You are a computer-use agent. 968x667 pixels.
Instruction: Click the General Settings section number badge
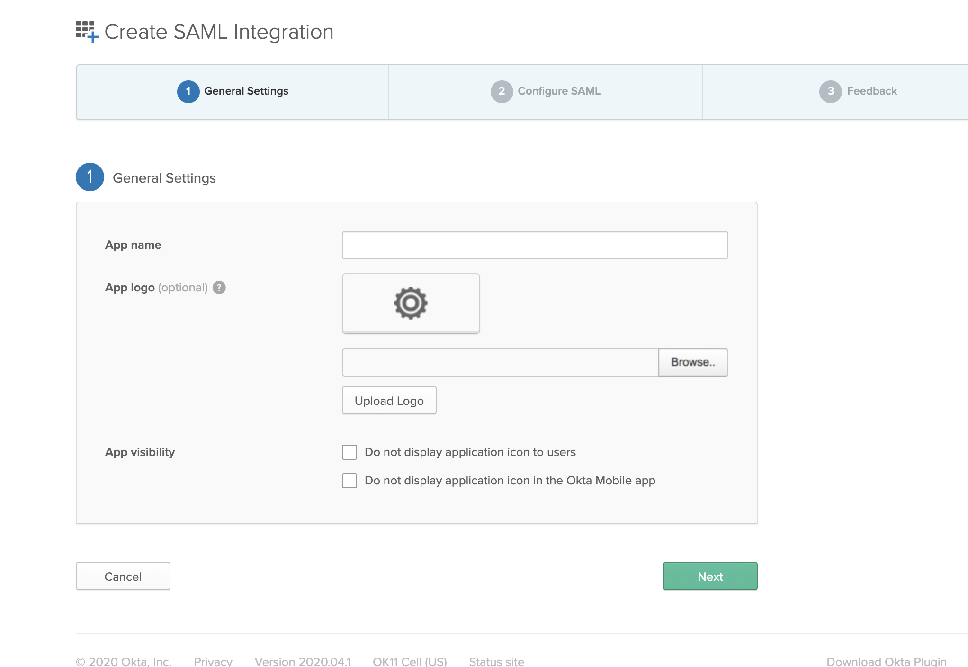pyautogui.click(x=90, y=177)
